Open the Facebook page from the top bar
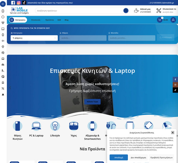This screenshot has width=178, height=163. pyautogui.click(x=13, y=3)
